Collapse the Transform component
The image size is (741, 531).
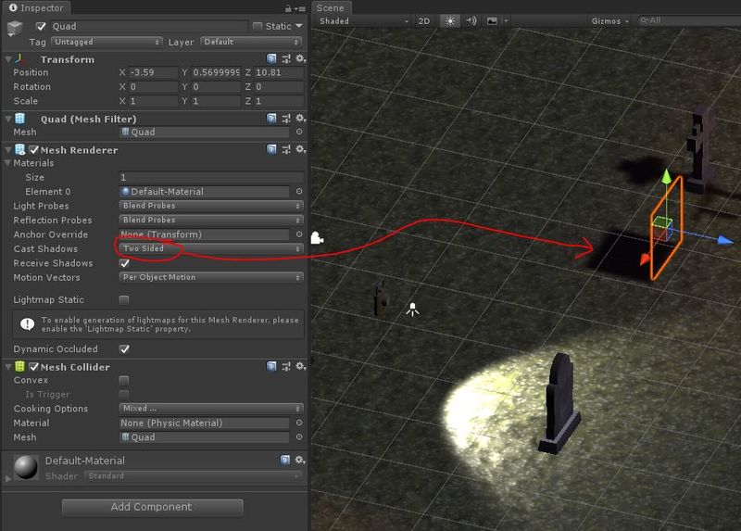coord(8,59)
